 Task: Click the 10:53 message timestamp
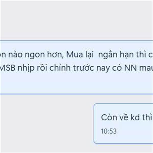tap(109, 131)
